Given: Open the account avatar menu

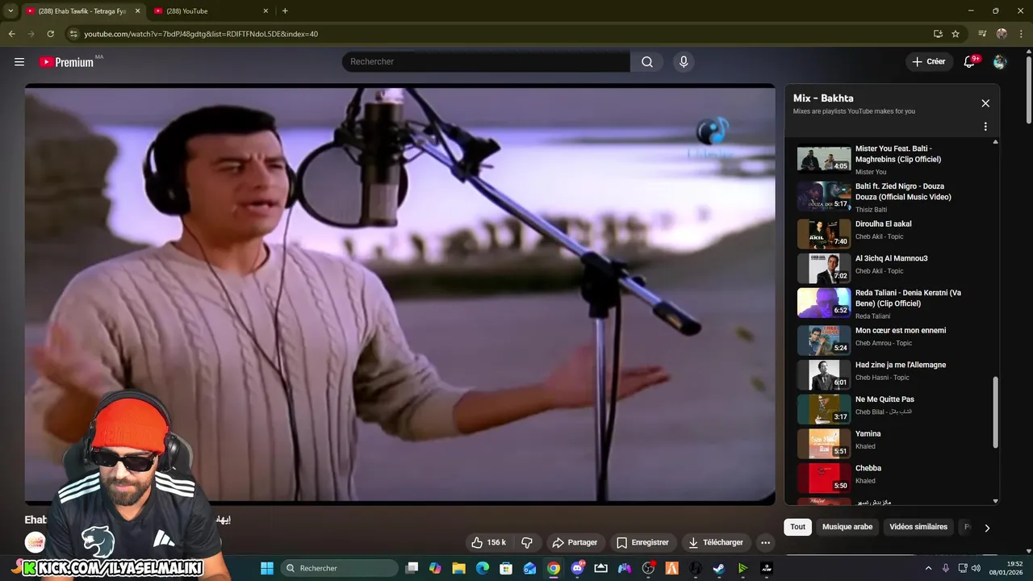Looking at the screenshot, I should [x=1000, y=61].
